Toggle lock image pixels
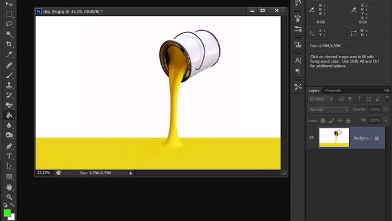The image size is (392, 221). (331, 120)
